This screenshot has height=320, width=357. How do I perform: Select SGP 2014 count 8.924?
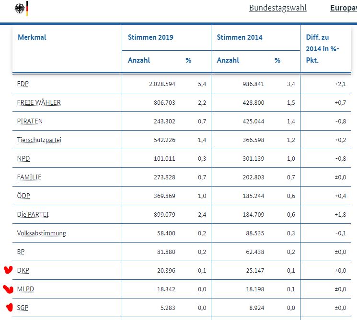[x=257, y=308]
